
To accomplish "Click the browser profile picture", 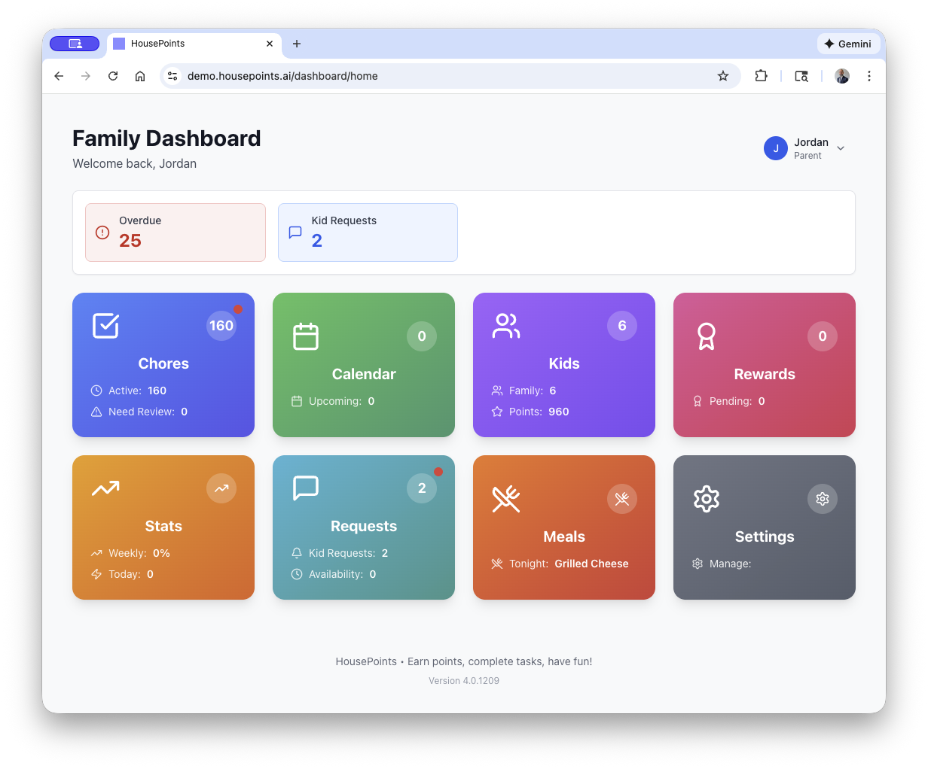I will [x=842, y=76].
